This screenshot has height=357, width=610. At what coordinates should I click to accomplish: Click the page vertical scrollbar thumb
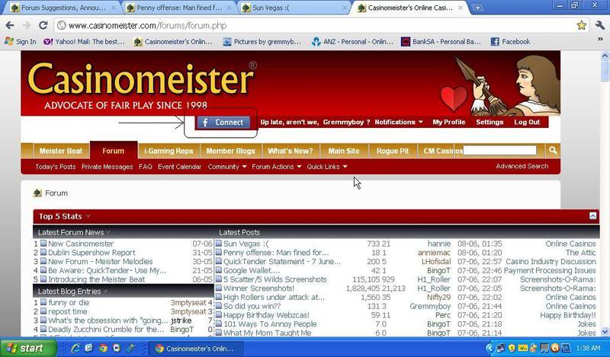point(605,71)
